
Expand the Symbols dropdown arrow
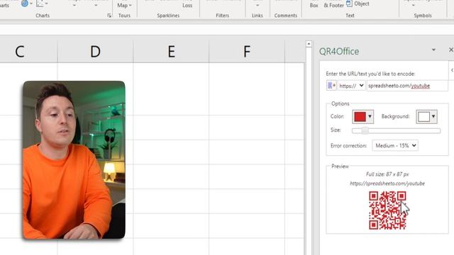pyautogui.click(x=413, y=5)
